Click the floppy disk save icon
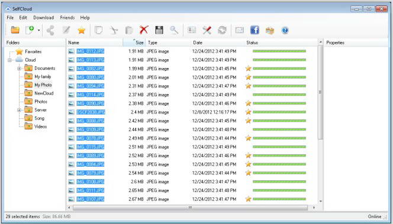The image size is (393, 224). pyautogui.click(x=159, y=30)
